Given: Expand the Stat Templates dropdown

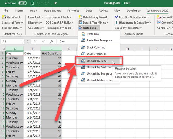Looking at the screenshot, I should (12, 28).
